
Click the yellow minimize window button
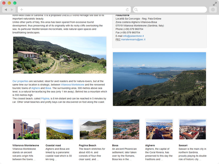(9, 3)
